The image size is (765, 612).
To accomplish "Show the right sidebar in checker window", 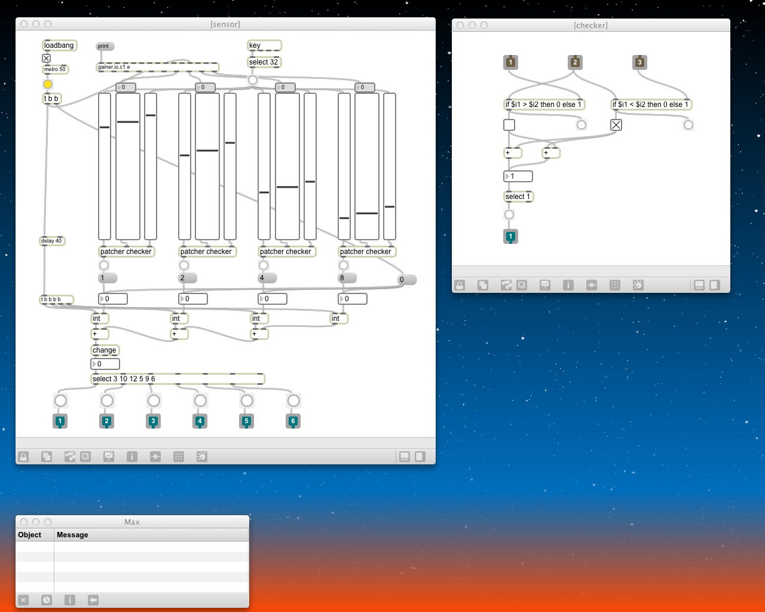I will pos(715,285).
